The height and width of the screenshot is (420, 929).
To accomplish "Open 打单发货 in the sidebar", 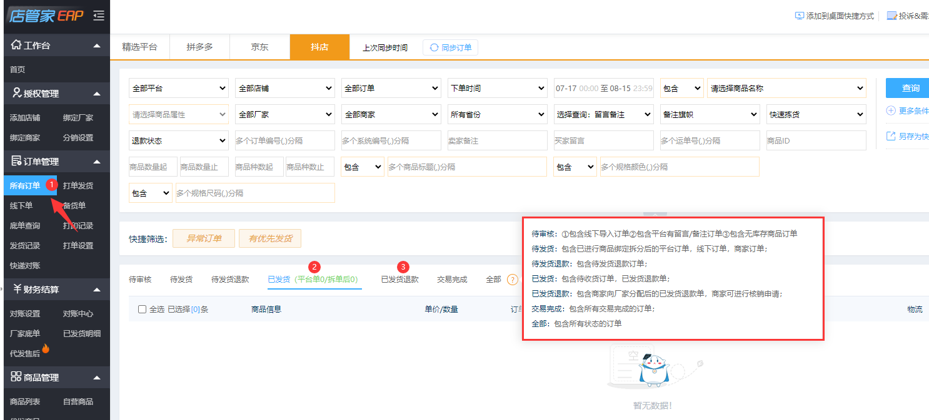I will 78,185.
